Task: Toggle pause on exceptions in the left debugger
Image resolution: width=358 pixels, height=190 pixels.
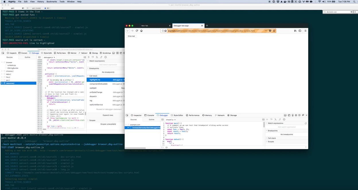Action: [106, 57]
